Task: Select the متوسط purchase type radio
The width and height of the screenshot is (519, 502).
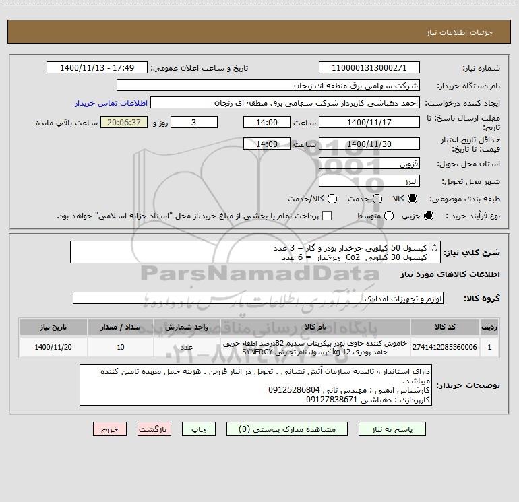Action: [x=389, y=216]
